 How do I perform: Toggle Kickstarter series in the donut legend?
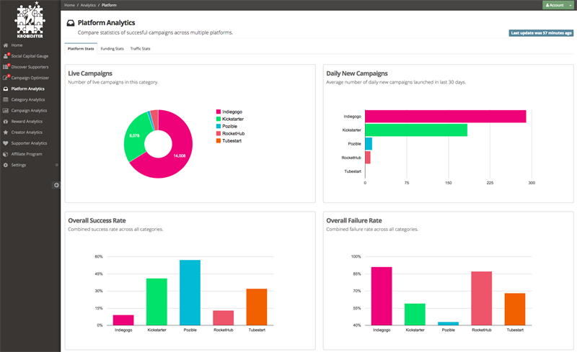pyautogui.click(x=218, y=119)
